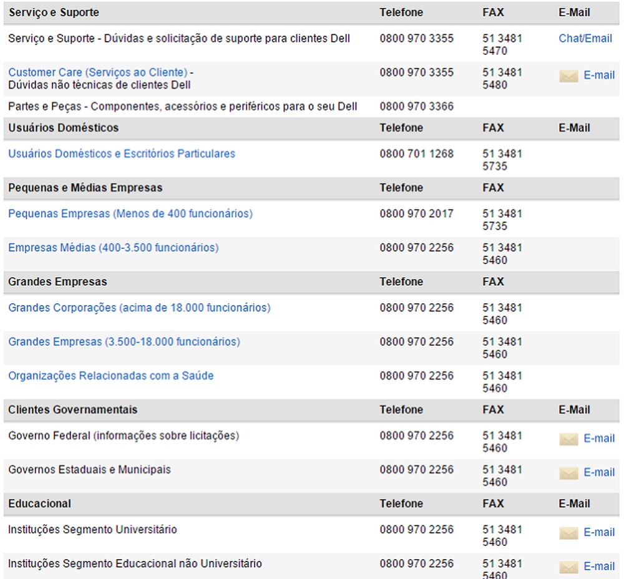Click the envelope icon for Customer Care
The width and height of the screenshot is (624, 579).
point(569,75)
